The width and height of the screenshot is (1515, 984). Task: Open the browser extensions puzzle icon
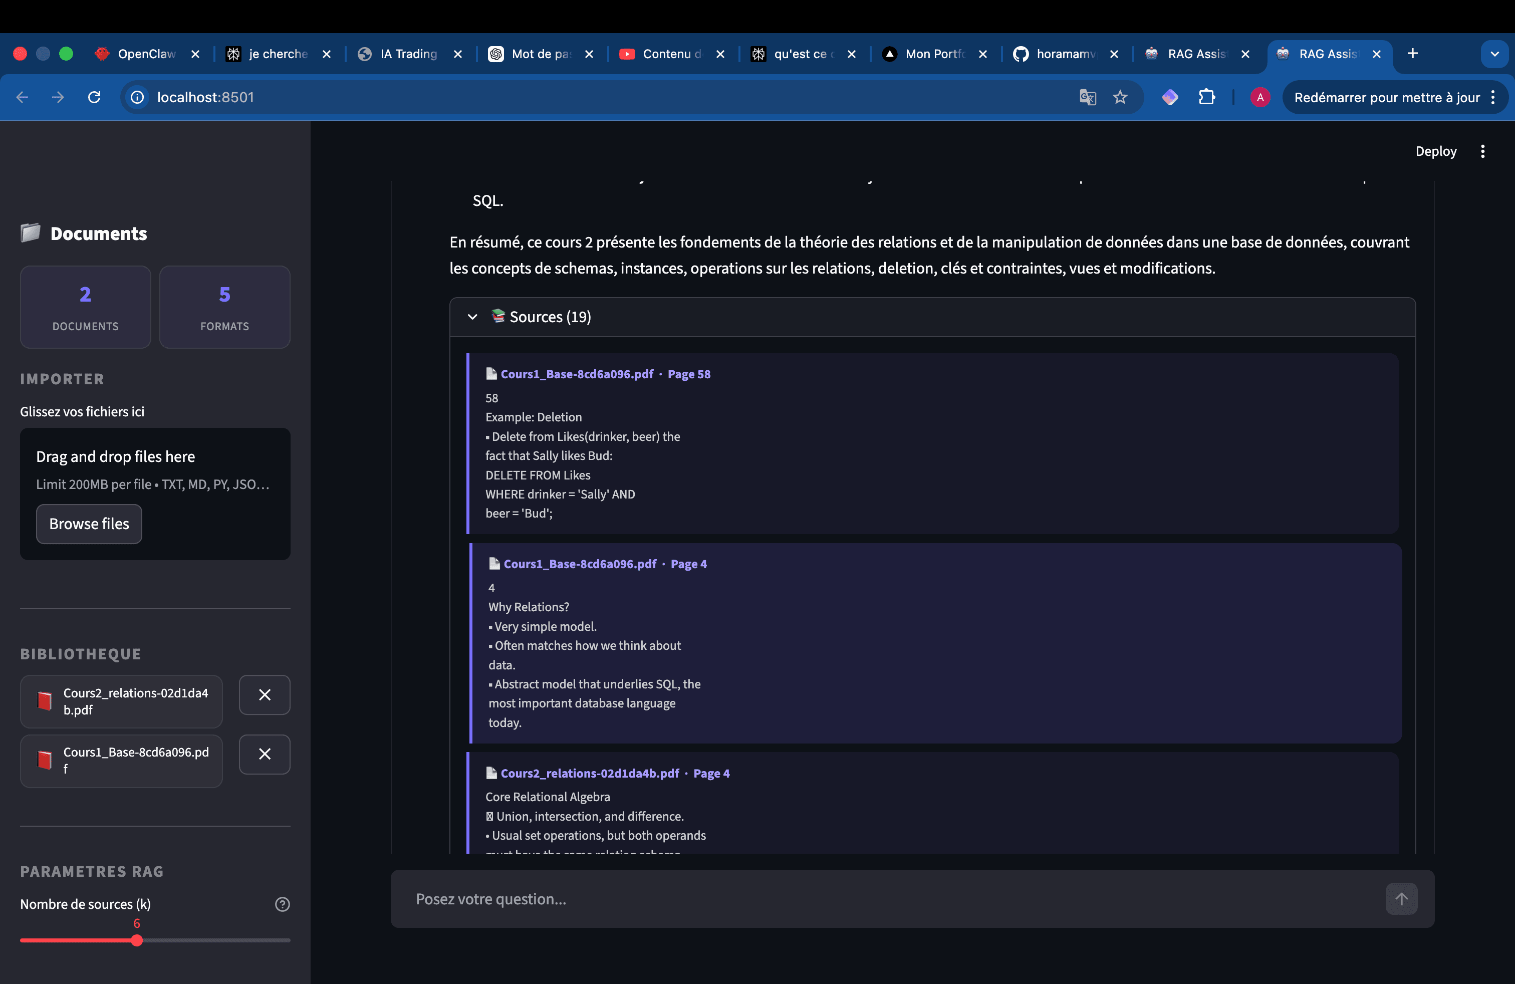pos(1207,97)
